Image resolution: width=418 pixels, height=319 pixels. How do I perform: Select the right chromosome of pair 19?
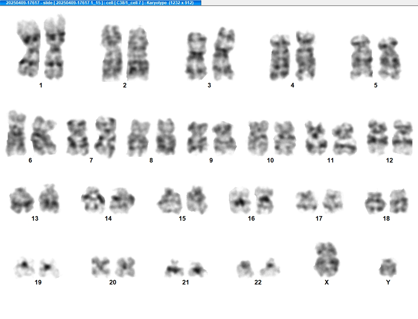[49, 268]
